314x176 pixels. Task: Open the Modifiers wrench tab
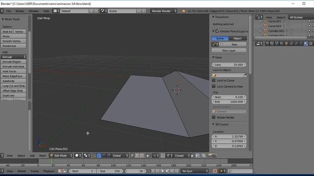click(296, 44)
